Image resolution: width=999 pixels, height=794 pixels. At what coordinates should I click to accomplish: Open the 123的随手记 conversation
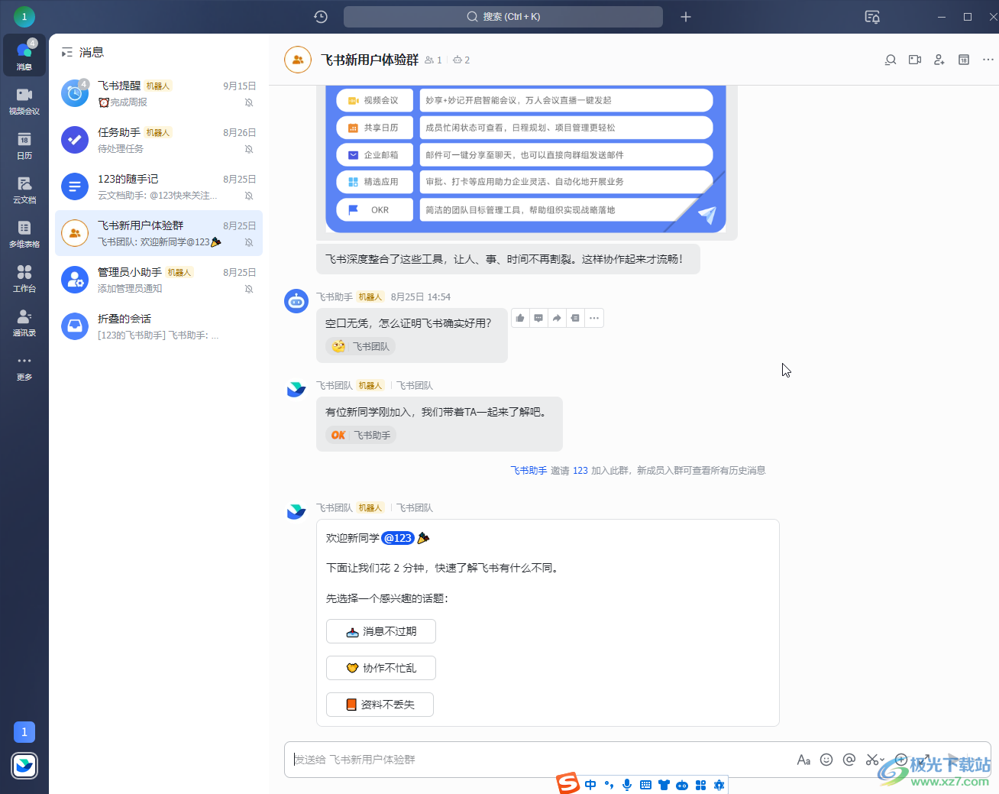click(159, 186)
